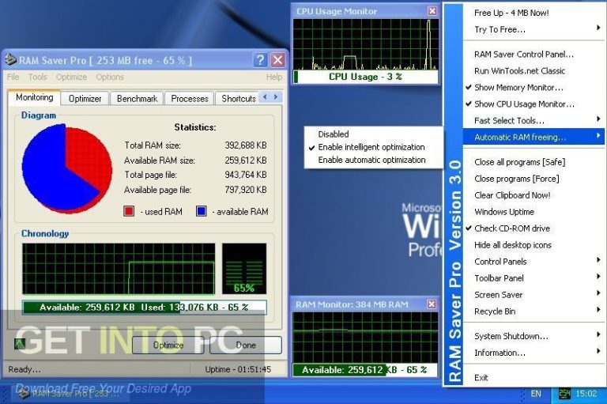
Task: Click RAM Monitor Available progress bar
Action: [x=365, y=370]
